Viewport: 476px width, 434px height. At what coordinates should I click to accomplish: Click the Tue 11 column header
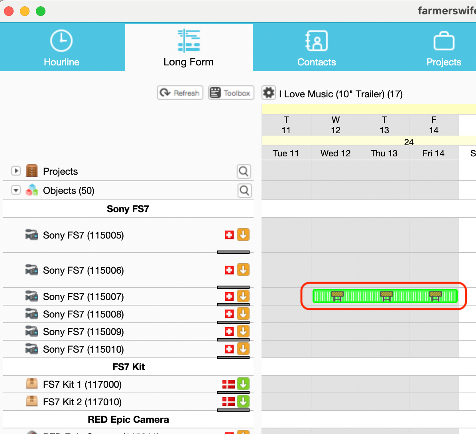pos(286,153)
